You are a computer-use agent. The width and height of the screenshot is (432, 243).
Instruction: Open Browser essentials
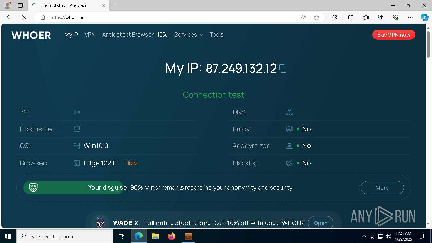click(x=396, y=17)
